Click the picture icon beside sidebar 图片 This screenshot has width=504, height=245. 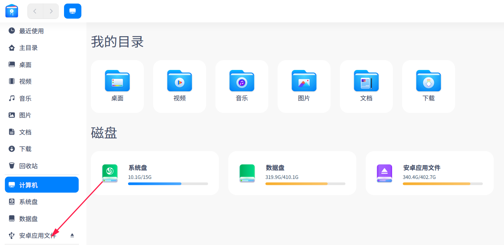[x=12, y=115]
